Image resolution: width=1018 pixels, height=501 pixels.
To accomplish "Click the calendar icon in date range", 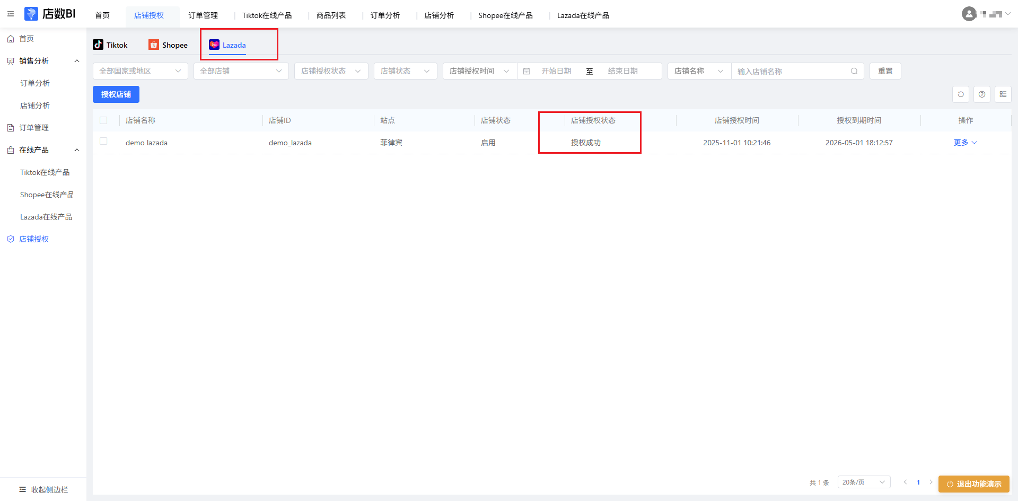I will click(526, 71).
